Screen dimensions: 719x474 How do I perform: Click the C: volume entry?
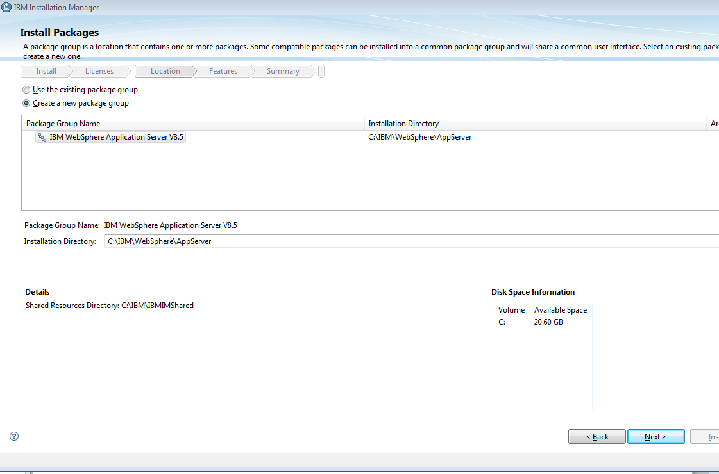(x=502, y=322)
